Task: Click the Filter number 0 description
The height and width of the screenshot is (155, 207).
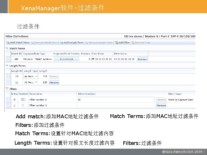Action: 38,100
